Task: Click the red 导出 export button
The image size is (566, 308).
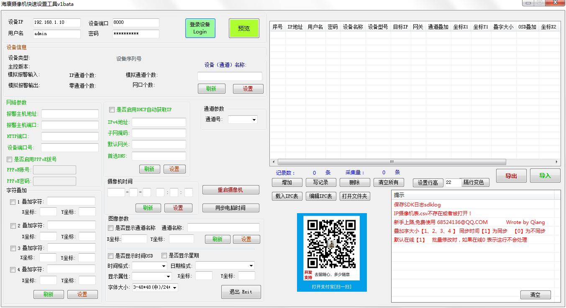Action: pyautogui.click(x=511, y=176)
